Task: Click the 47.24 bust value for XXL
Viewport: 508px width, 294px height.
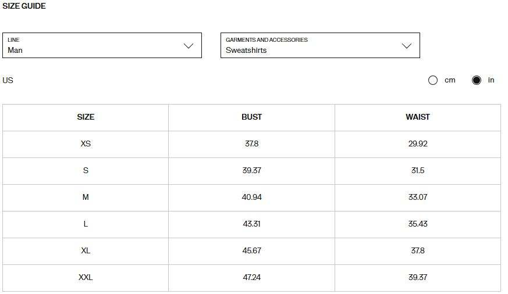Action: coord(251,278)
